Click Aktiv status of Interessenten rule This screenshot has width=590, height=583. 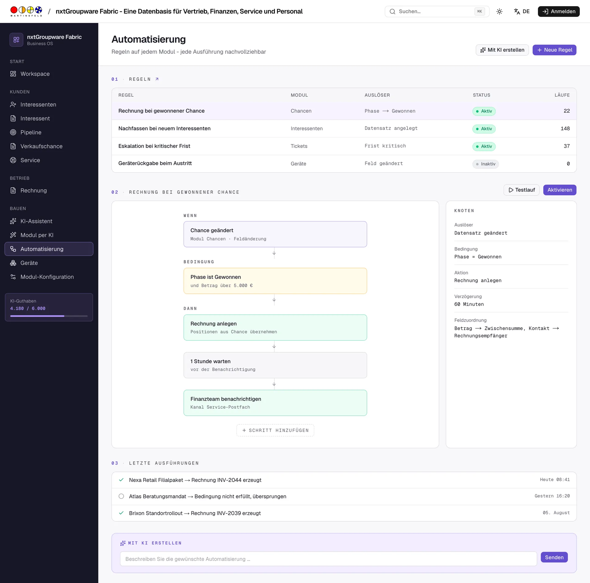pos(484,129)
